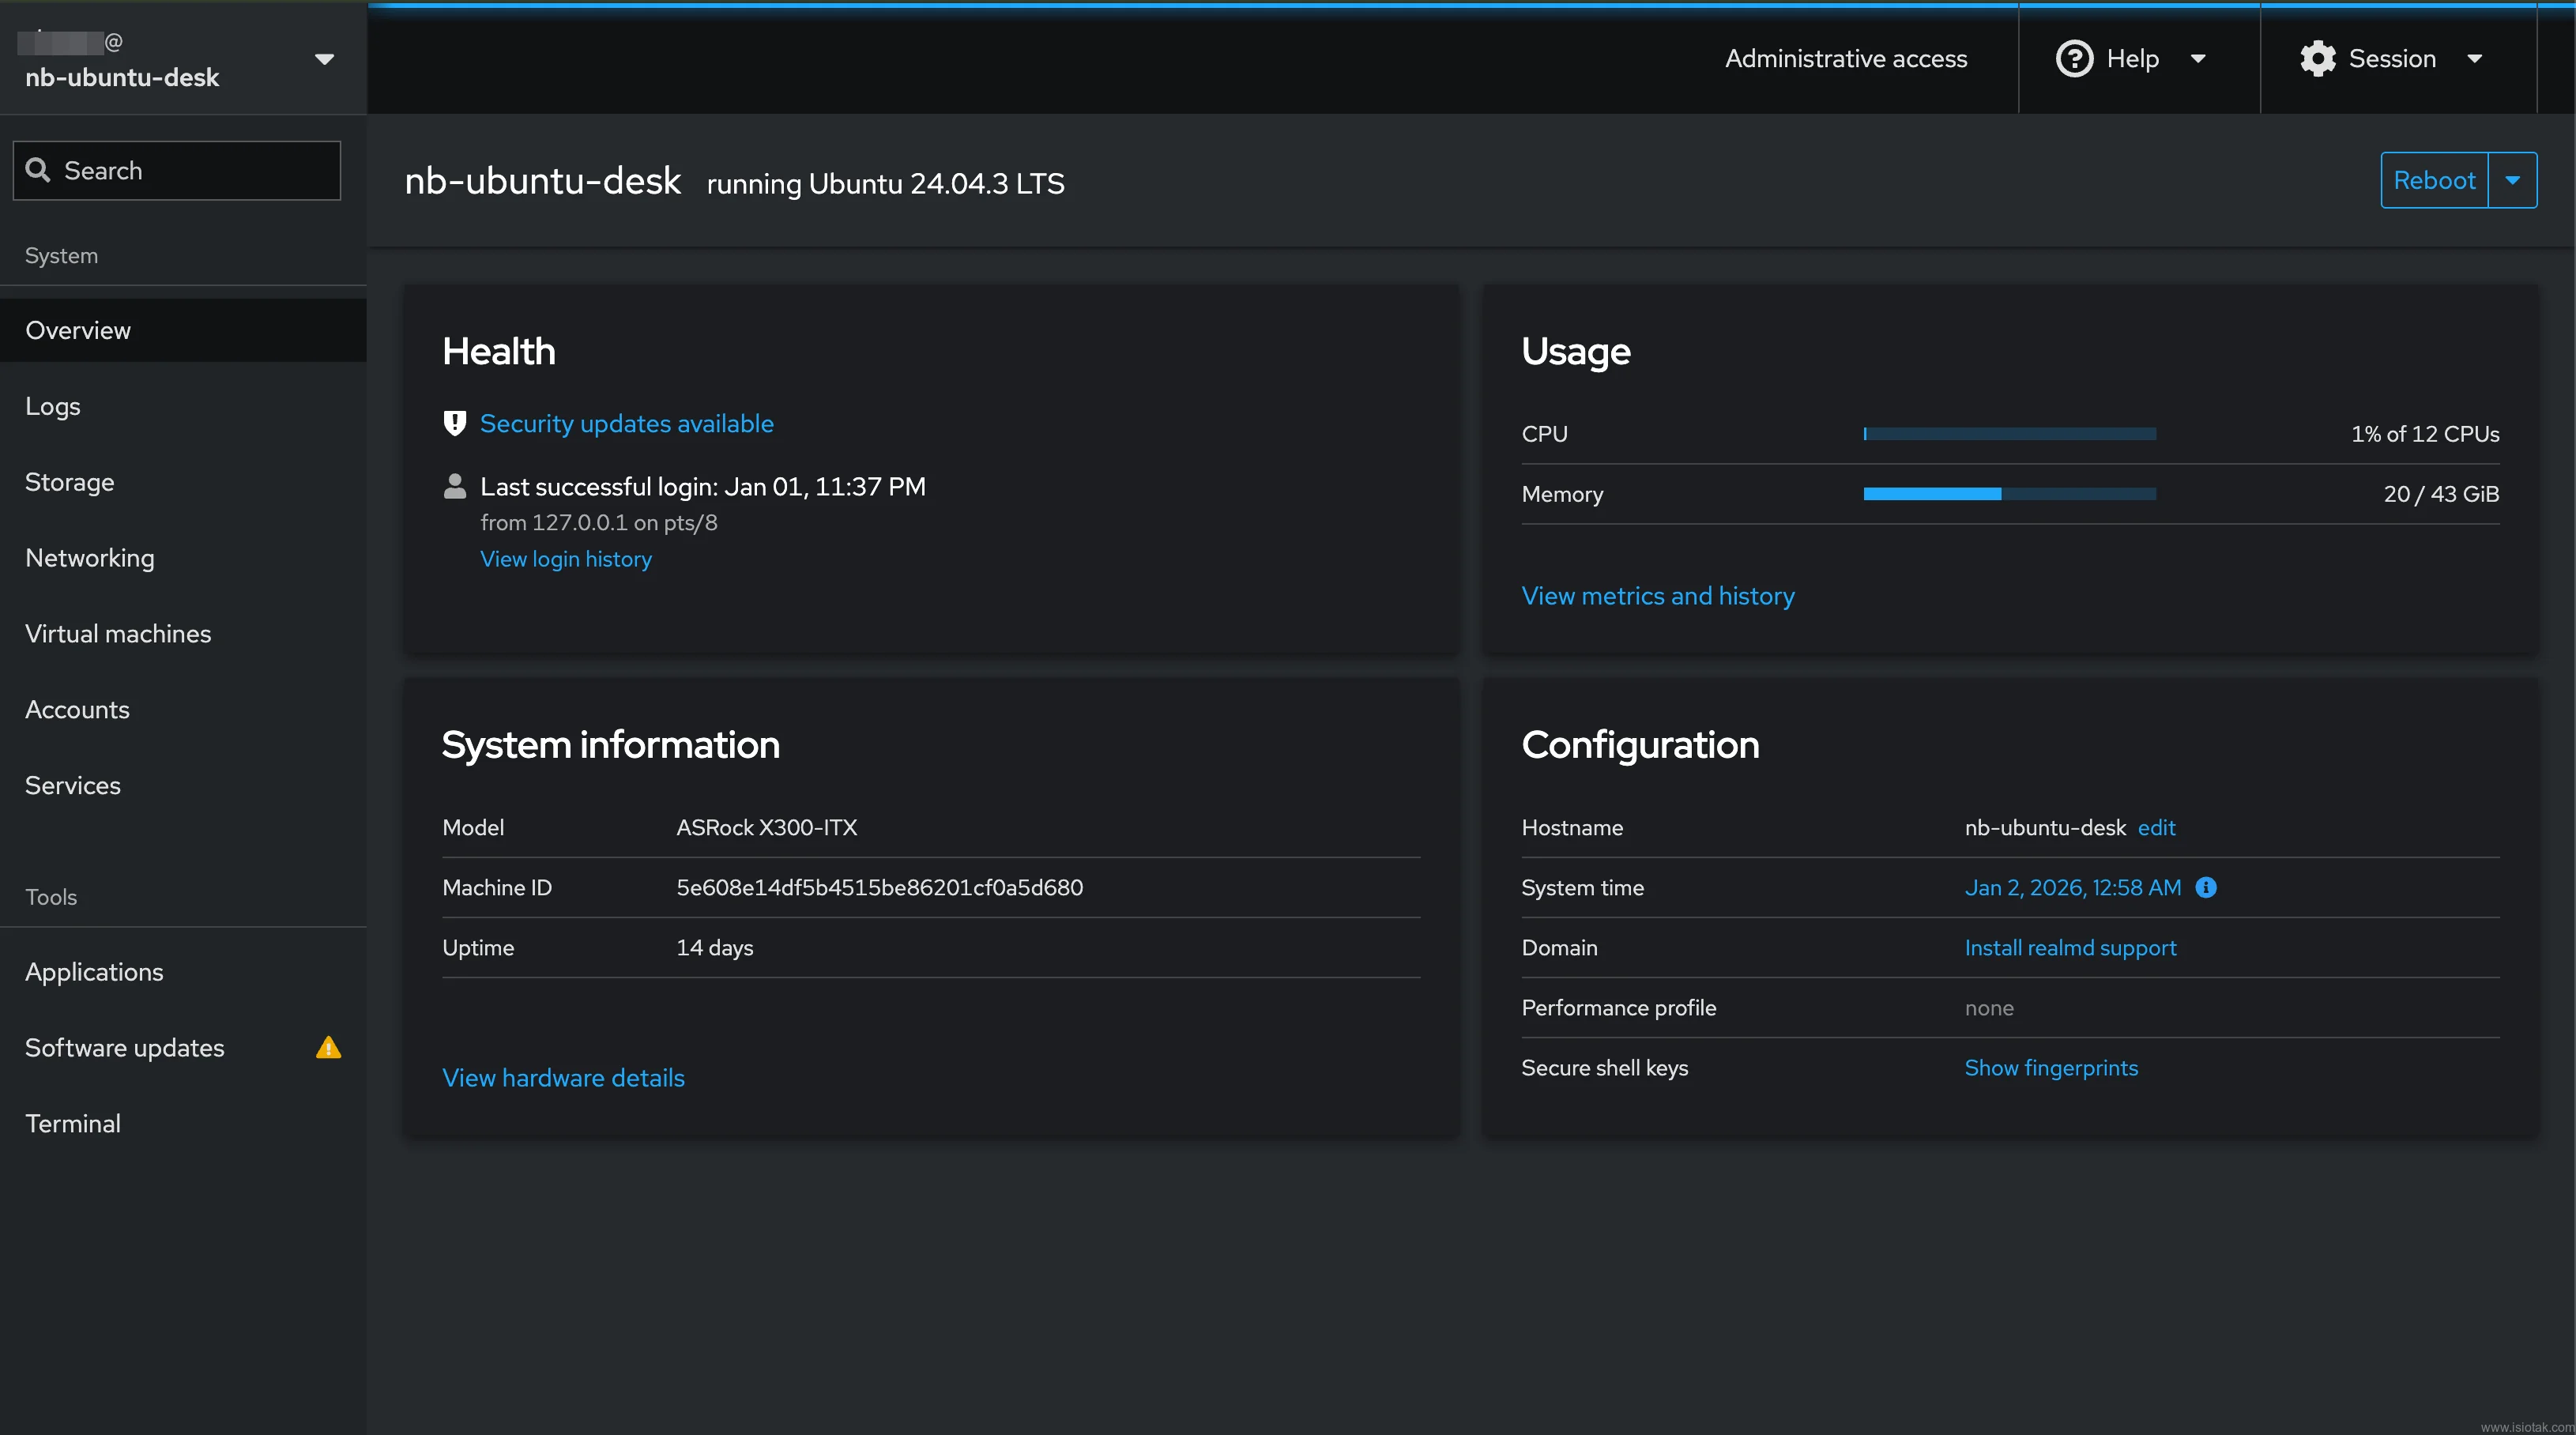2576x1435 pixels.
Task: Click Administrative access button
Action: (x=1846, y=59)
